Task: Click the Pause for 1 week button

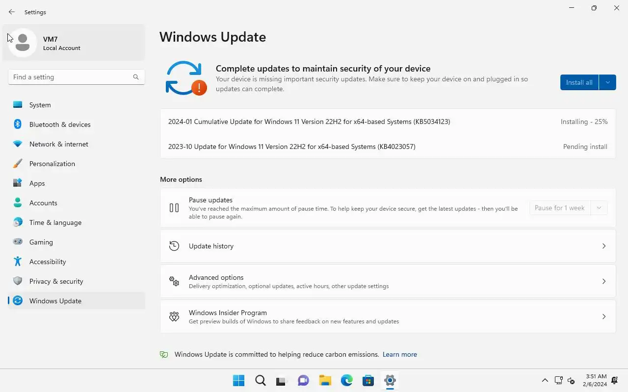Action: (x=560, y=208)
